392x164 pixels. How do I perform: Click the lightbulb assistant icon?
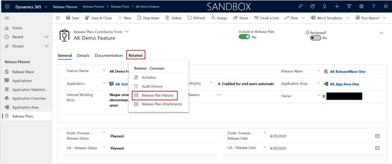[x=325, y=7]
